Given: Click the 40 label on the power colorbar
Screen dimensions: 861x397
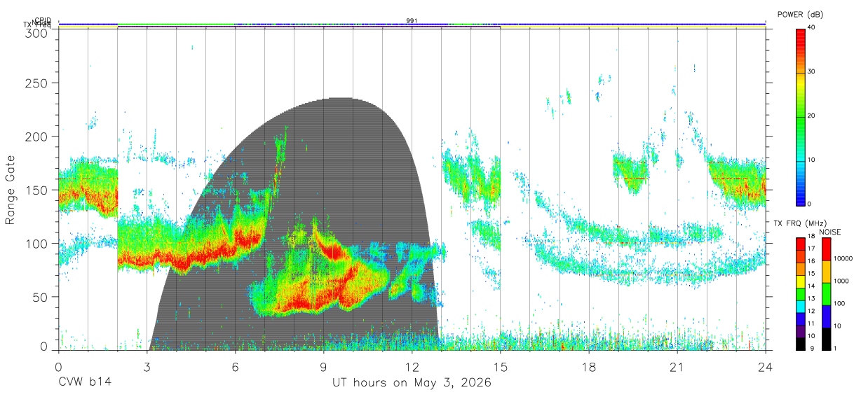Looking at the screenshot, I should (x=811, y=27).
